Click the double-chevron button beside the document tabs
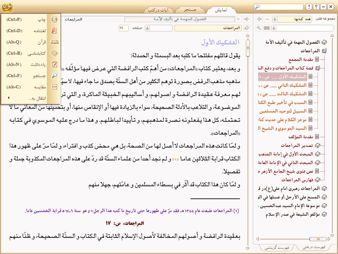Screen dimensions: 338x254 click(238, 19)
